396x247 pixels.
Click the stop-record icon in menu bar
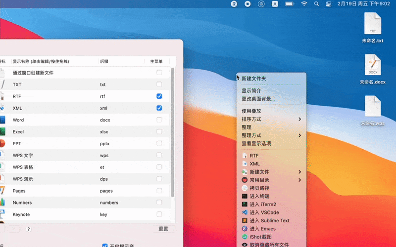click(247, 4)
